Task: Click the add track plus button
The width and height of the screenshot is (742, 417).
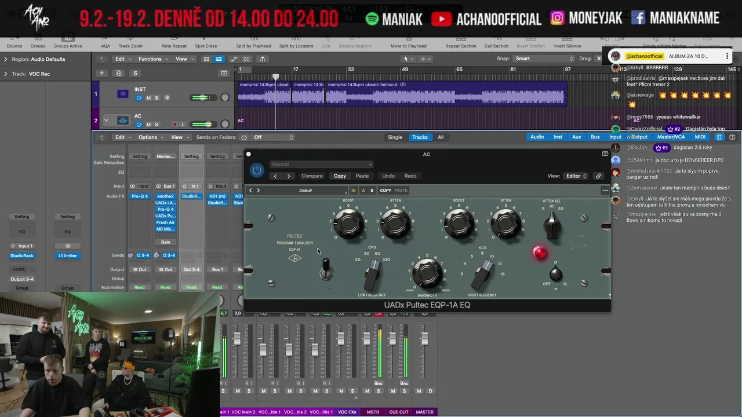Action: pos(102,73)
